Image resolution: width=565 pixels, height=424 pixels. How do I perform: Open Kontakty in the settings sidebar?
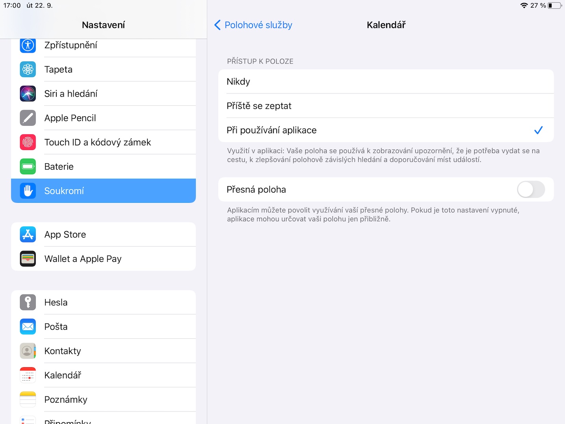pyautogui.click(x=103, y=351)
